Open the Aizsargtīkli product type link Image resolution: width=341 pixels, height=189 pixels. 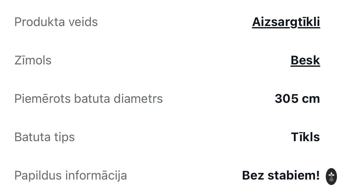point(286,22)
